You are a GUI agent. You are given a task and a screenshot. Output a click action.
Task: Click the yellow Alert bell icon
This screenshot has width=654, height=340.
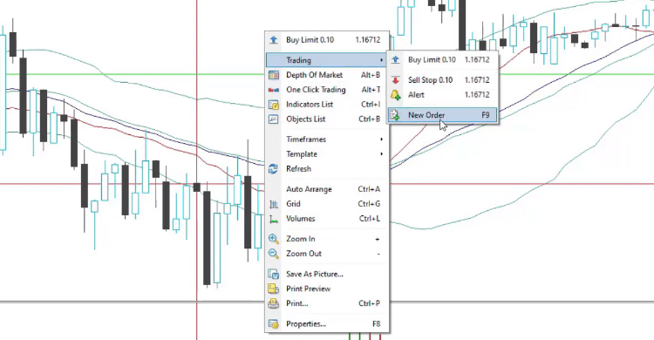[395, 95]
